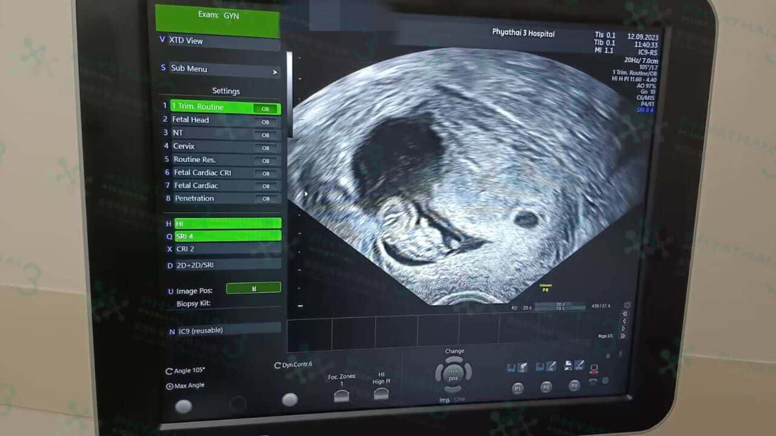Open the IC9 (reusable) biopsy kit selector
Screen dimensions: 776x436
pyautogui.click(x=227, y=330)
